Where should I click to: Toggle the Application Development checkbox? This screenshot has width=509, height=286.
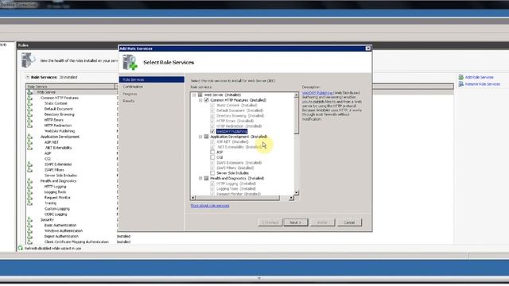207,137
